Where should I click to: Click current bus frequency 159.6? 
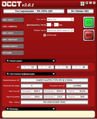(x=37, y=97)
